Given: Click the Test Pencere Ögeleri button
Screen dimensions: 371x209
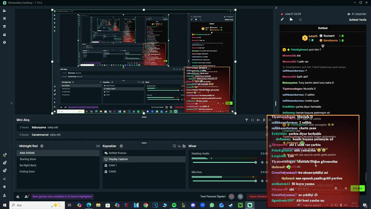Looking at the screenshot, I should point(213,197).
